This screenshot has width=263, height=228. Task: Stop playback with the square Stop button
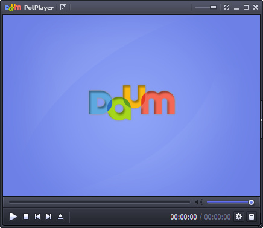click(x=26, y=217)
